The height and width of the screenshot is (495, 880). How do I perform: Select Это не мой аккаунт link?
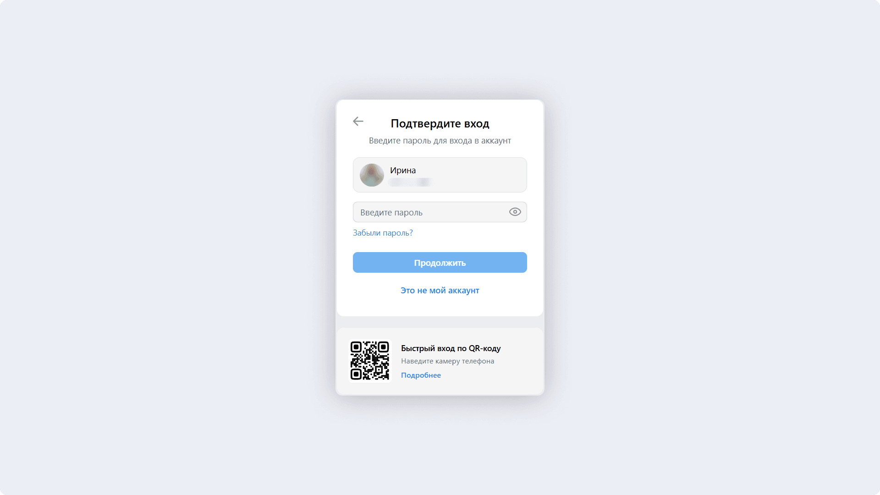[x=440, y=291]
